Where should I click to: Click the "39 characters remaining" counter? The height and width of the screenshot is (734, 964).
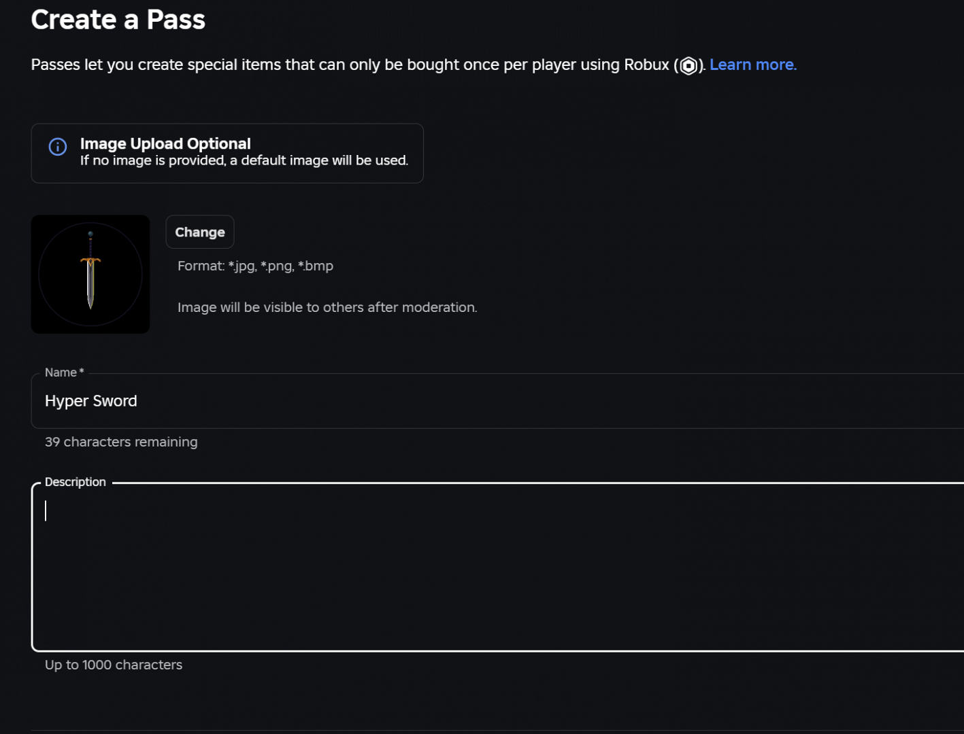(x=121, y=442)
